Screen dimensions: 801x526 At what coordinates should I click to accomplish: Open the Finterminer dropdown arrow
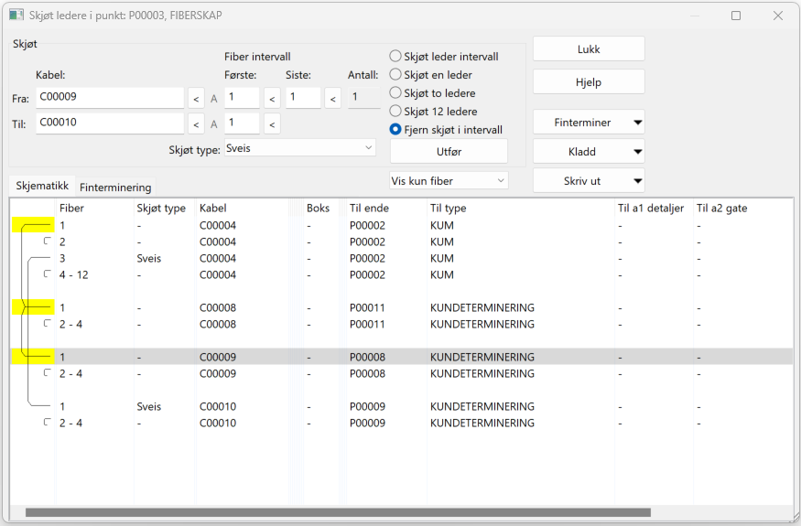point(637,123)
